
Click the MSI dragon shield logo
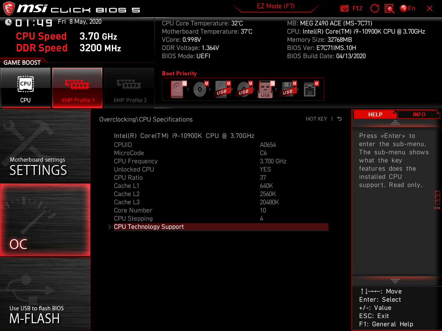(x=9, y=8)
